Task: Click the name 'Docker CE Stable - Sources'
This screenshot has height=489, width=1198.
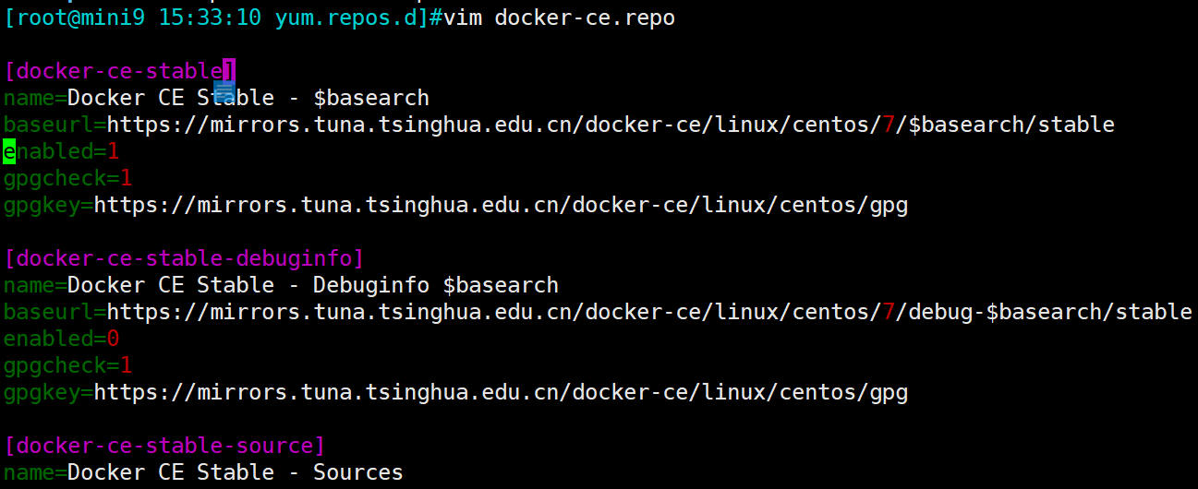Action: [x=236, y=472]
